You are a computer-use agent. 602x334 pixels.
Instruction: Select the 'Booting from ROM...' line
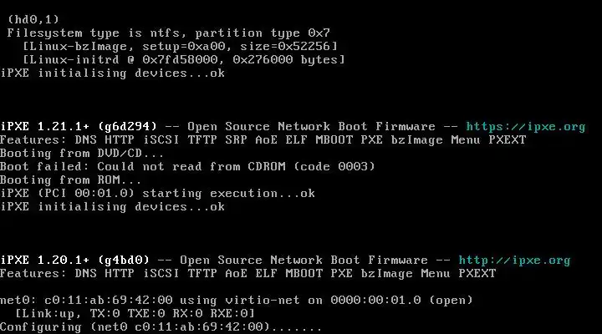71,180
